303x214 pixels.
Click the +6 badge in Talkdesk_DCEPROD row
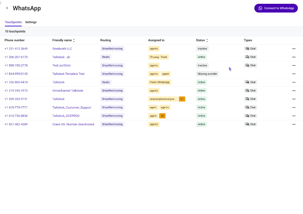tap(162, 116)
